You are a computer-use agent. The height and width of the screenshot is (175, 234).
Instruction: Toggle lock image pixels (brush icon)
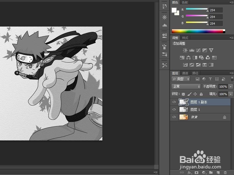point(189,94)
